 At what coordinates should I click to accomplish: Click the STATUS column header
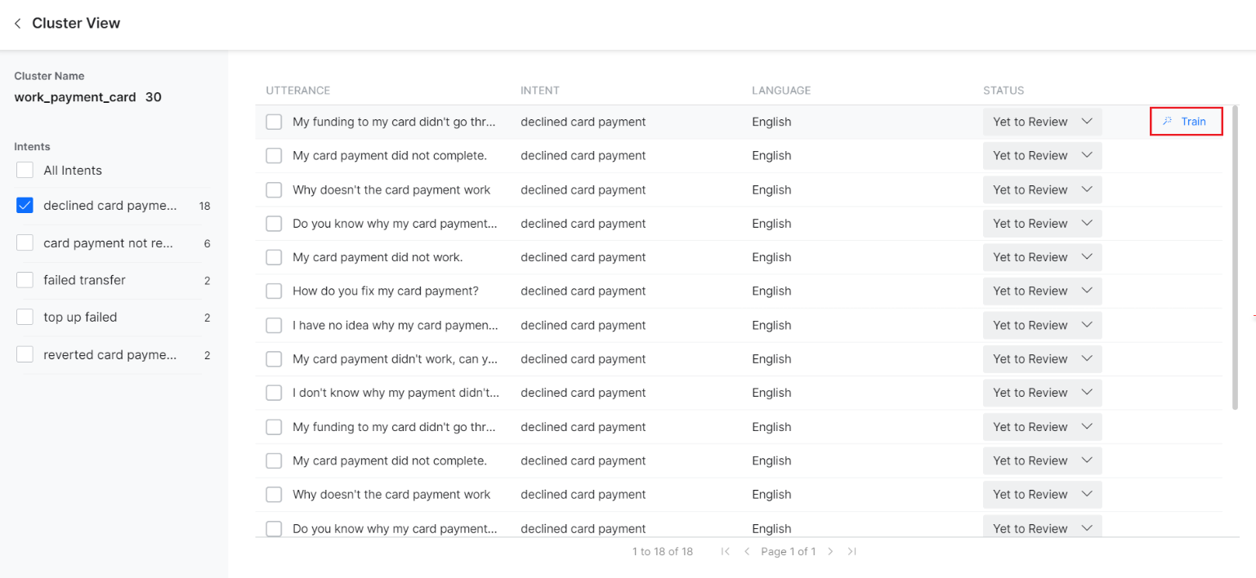[x=1003, y=91]
